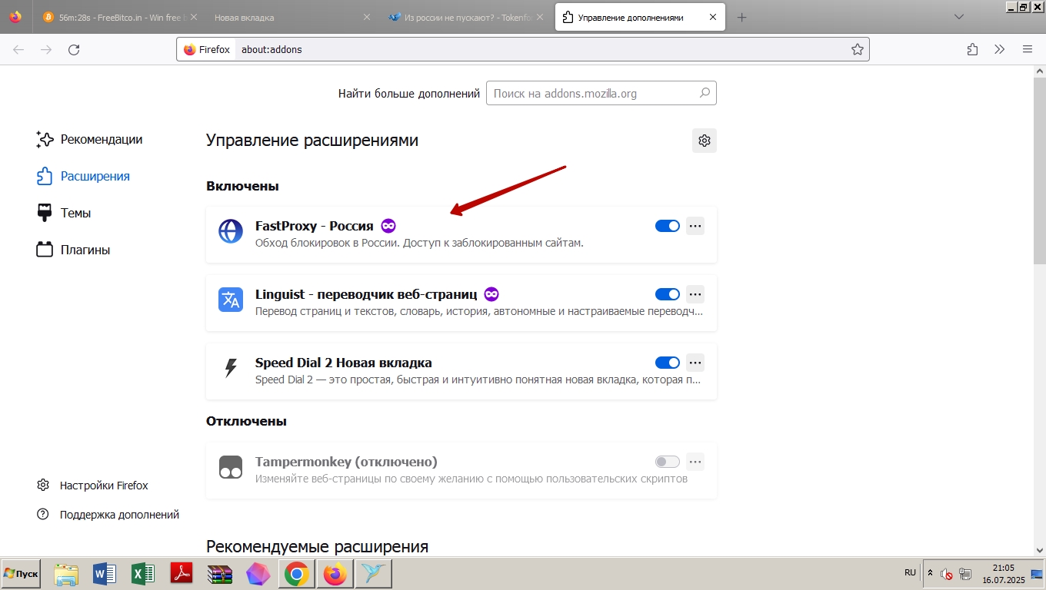Open Настройки Firefox link
The image size is (1046, 590).
coord(104,486)
